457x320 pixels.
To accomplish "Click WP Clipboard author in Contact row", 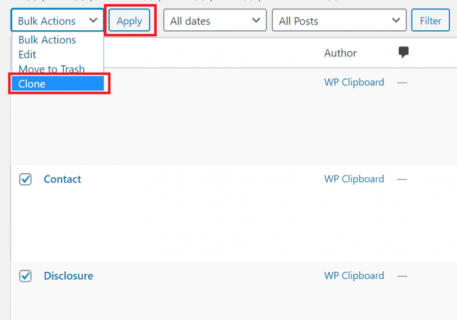I will pos(354,179).
